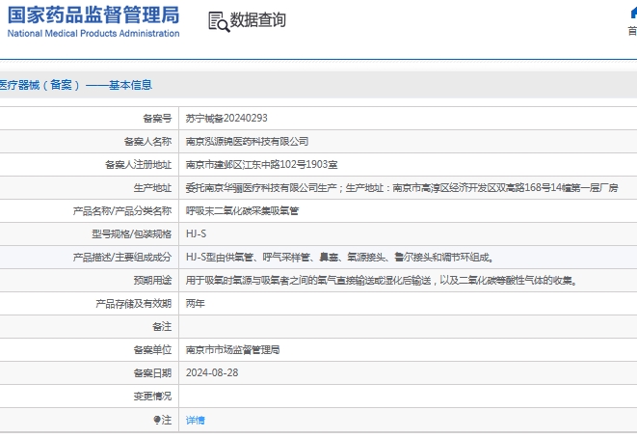Click the 产品描述/主要组成成分 label
The width and height of the screenshot is (637, 438).
[122, 258]
